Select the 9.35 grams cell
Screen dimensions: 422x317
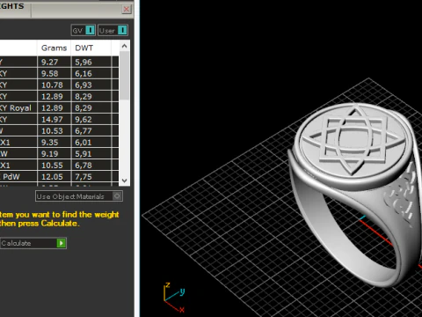coord(54,142)
